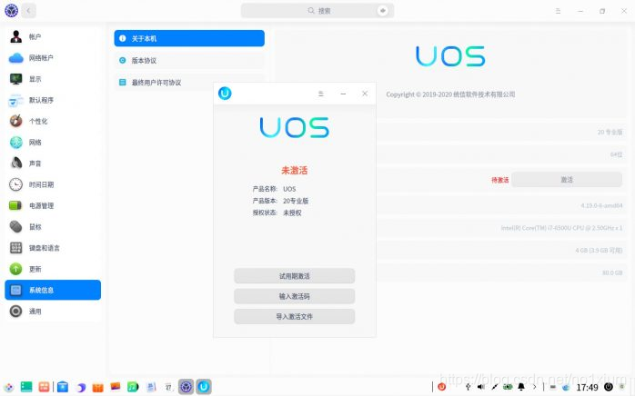Screen dimensions: 635x396
Task: Open the 帐户 accounts settings
Action: pos(53,37)
